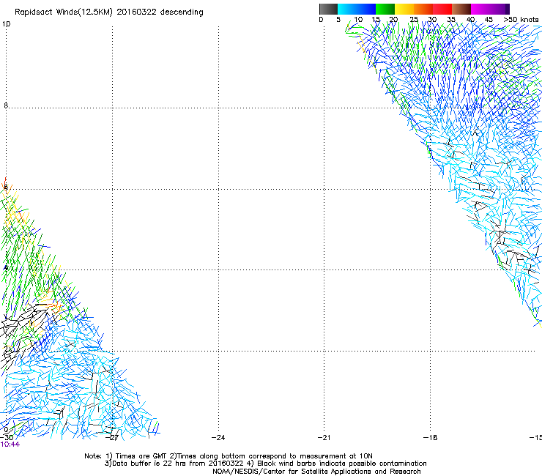
Task: Click the red 30-35 knots color segment
Action: pos(442,9)
